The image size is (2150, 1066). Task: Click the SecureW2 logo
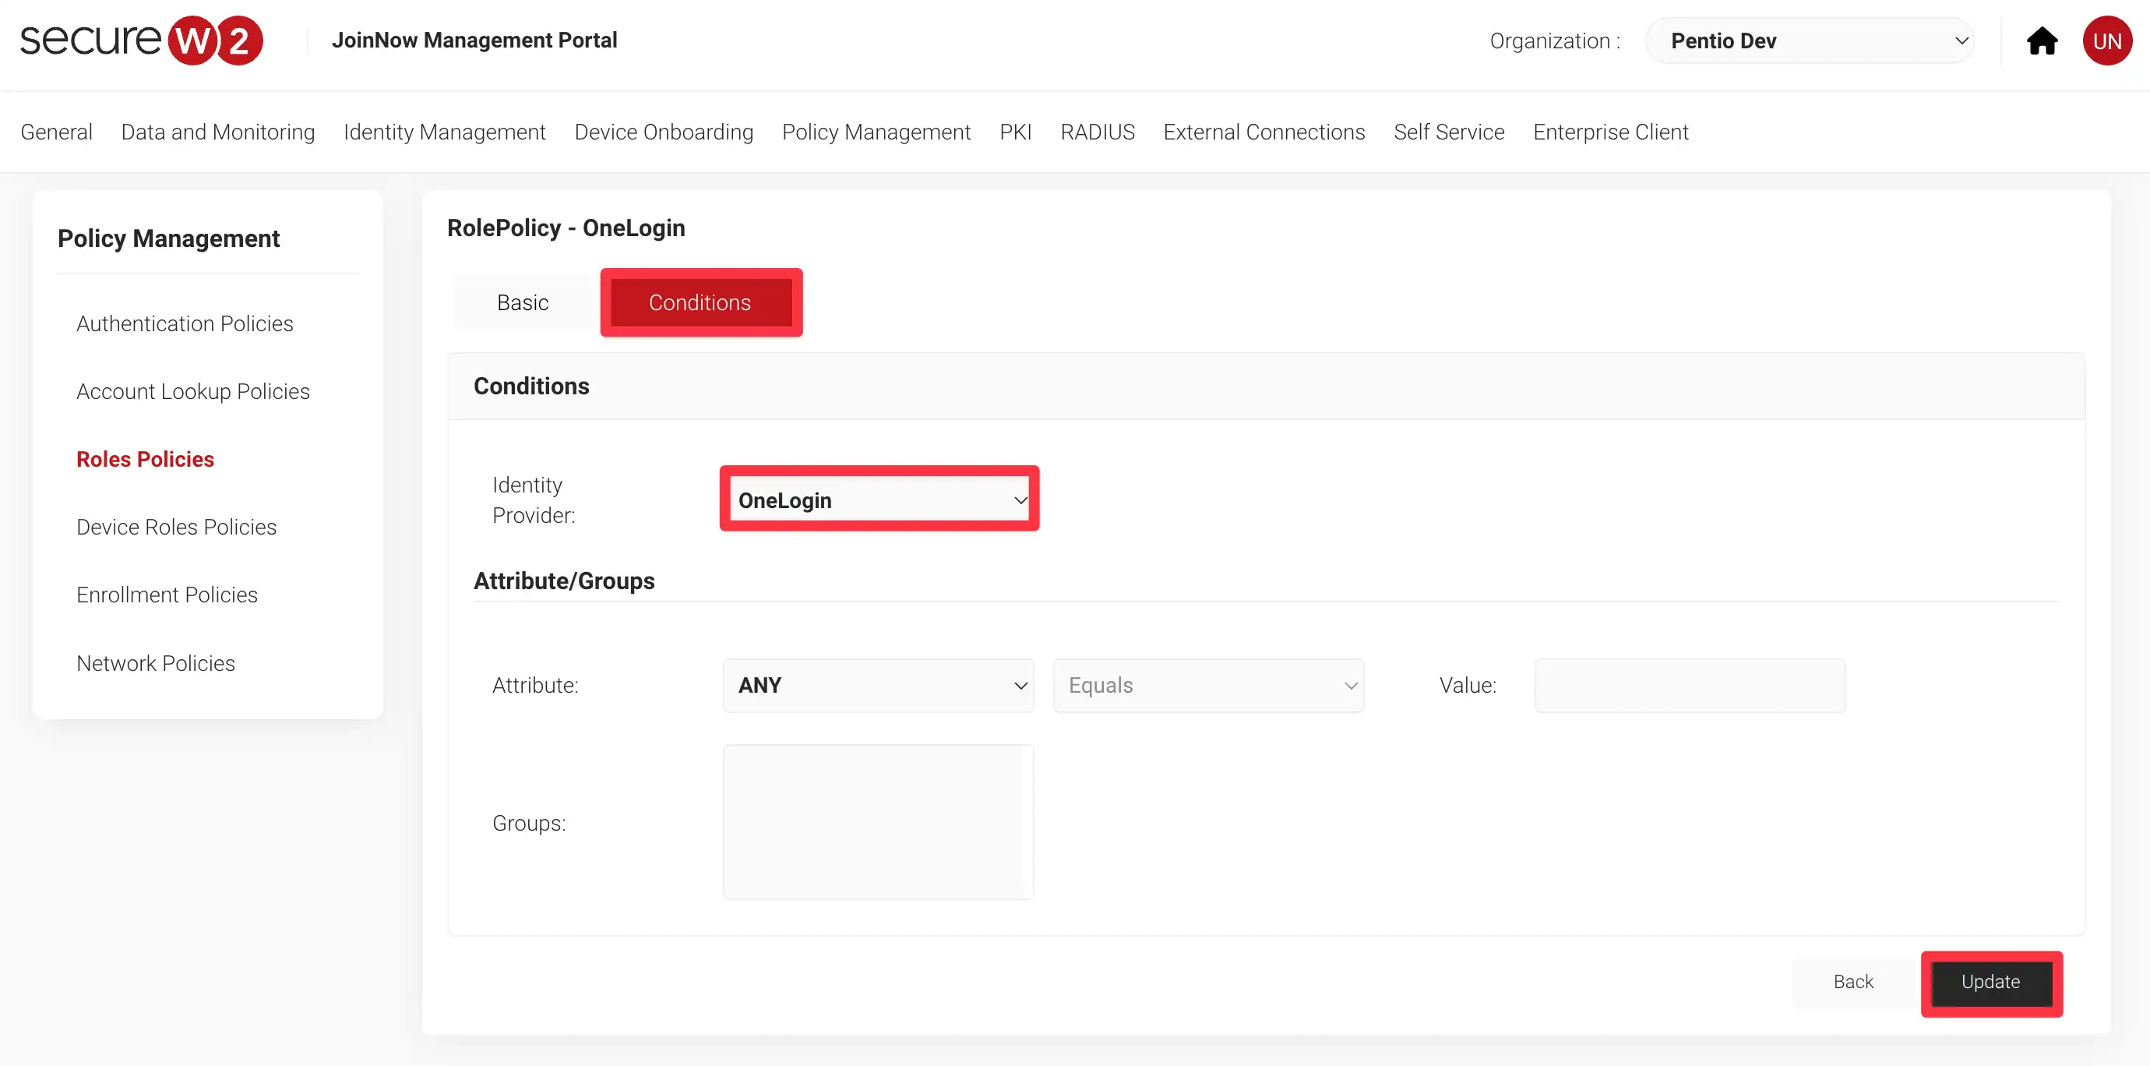[x=141, y=40]
